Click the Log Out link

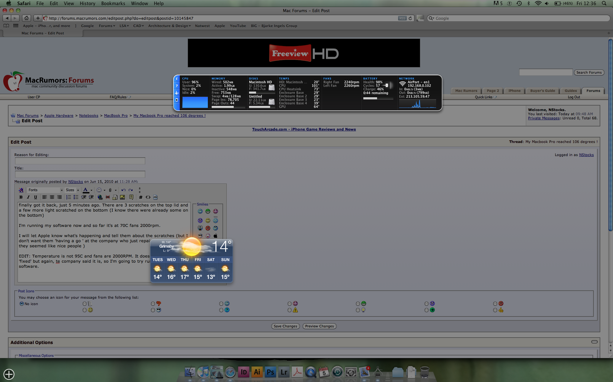click(574, 97)
